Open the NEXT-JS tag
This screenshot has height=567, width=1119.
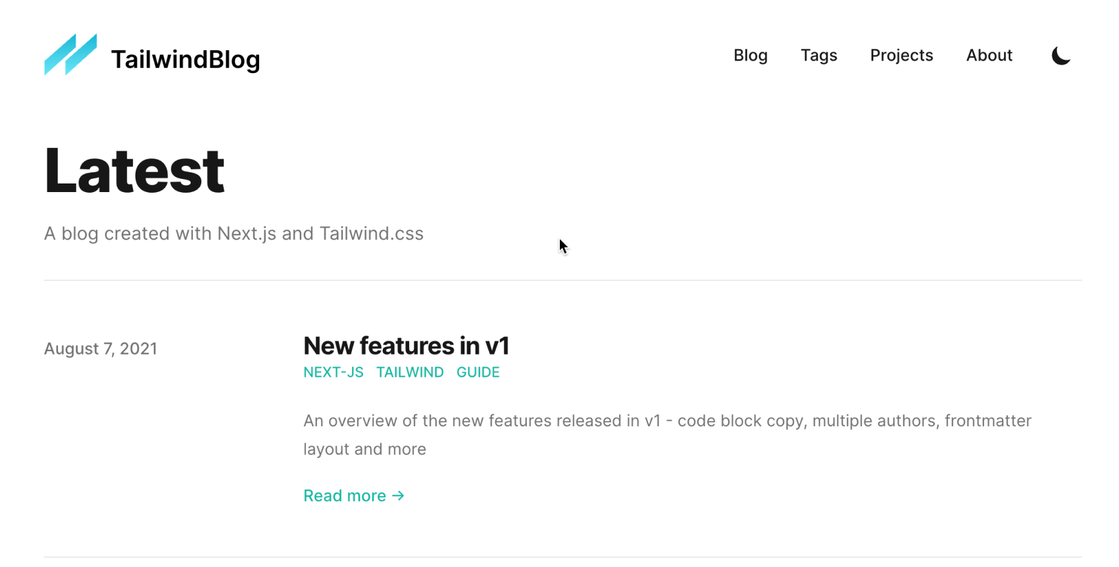[334, 372]
